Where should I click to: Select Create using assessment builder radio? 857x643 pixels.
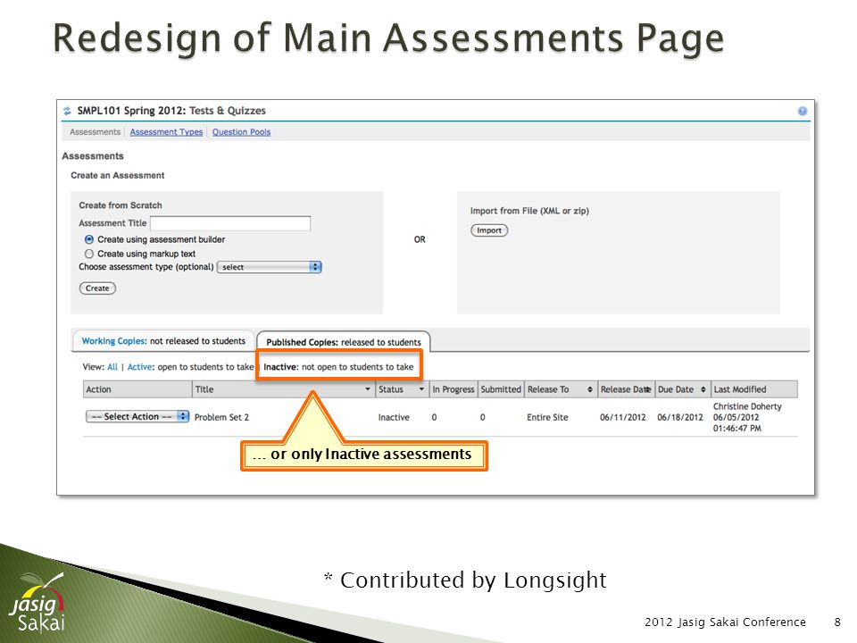(x=89, y=239)
